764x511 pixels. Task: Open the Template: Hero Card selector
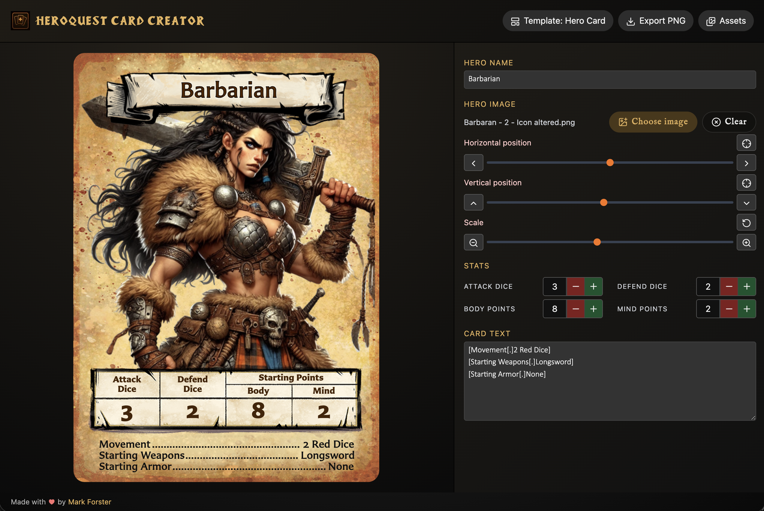pyautogui.click(x=558, y=21)
